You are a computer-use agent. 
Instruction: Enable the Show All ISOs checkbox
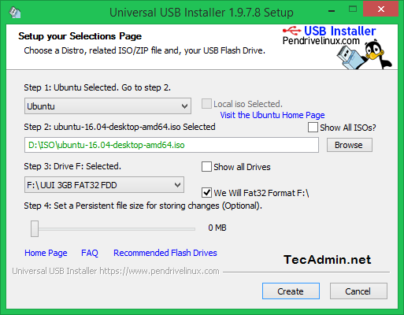click(313, 128)
